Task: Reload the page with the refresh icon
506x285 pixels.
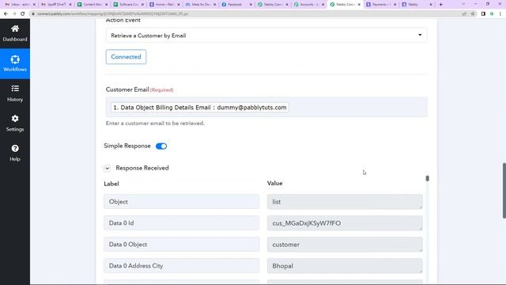Action: 23,14
